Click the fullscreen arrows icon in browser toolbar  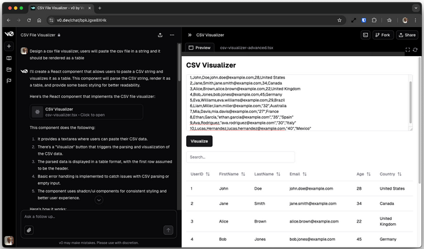point(353,20)
